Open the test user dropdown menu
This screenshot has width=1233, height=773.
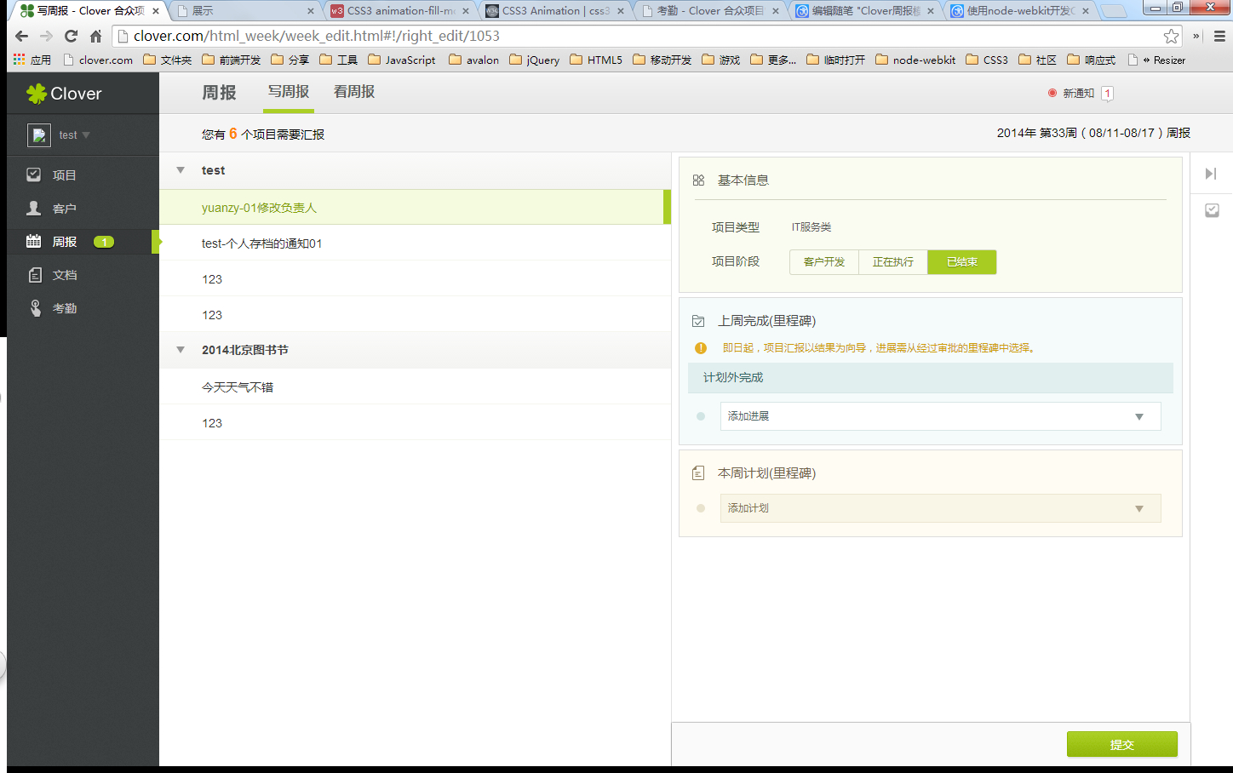[x=75, y=135]
